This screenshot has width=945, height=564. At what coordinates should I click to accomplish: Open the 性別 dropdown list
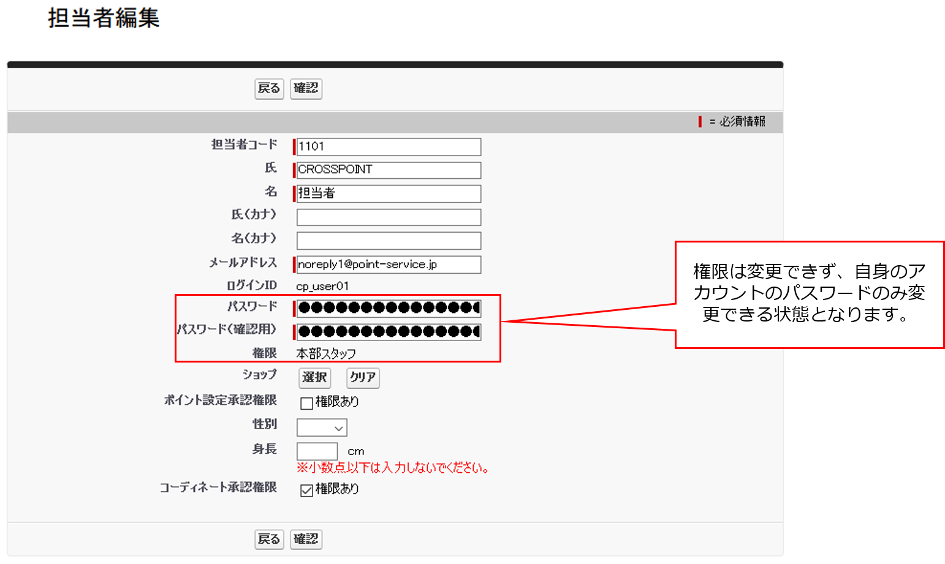pos(322,427)
